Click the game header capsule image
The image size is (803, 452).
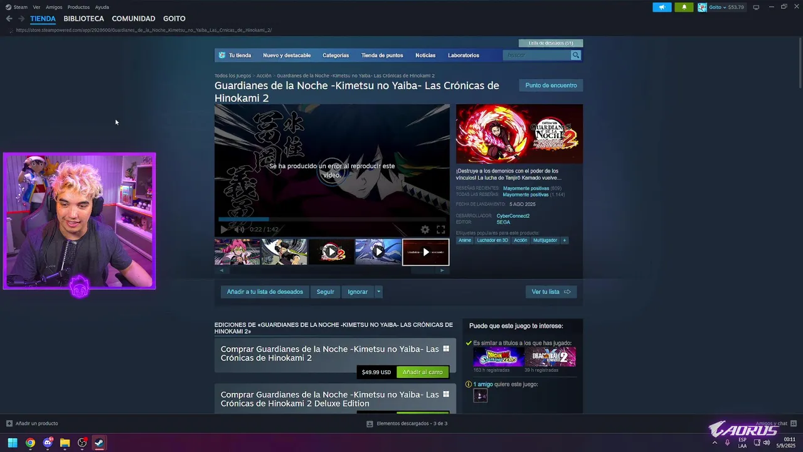click(x=519, y=134)
